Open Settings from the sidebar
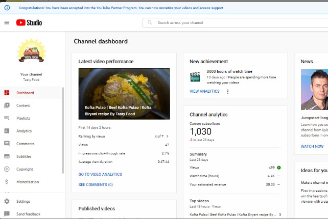The image size is (328, 219). pyautogui.click(x=32, y=201)
